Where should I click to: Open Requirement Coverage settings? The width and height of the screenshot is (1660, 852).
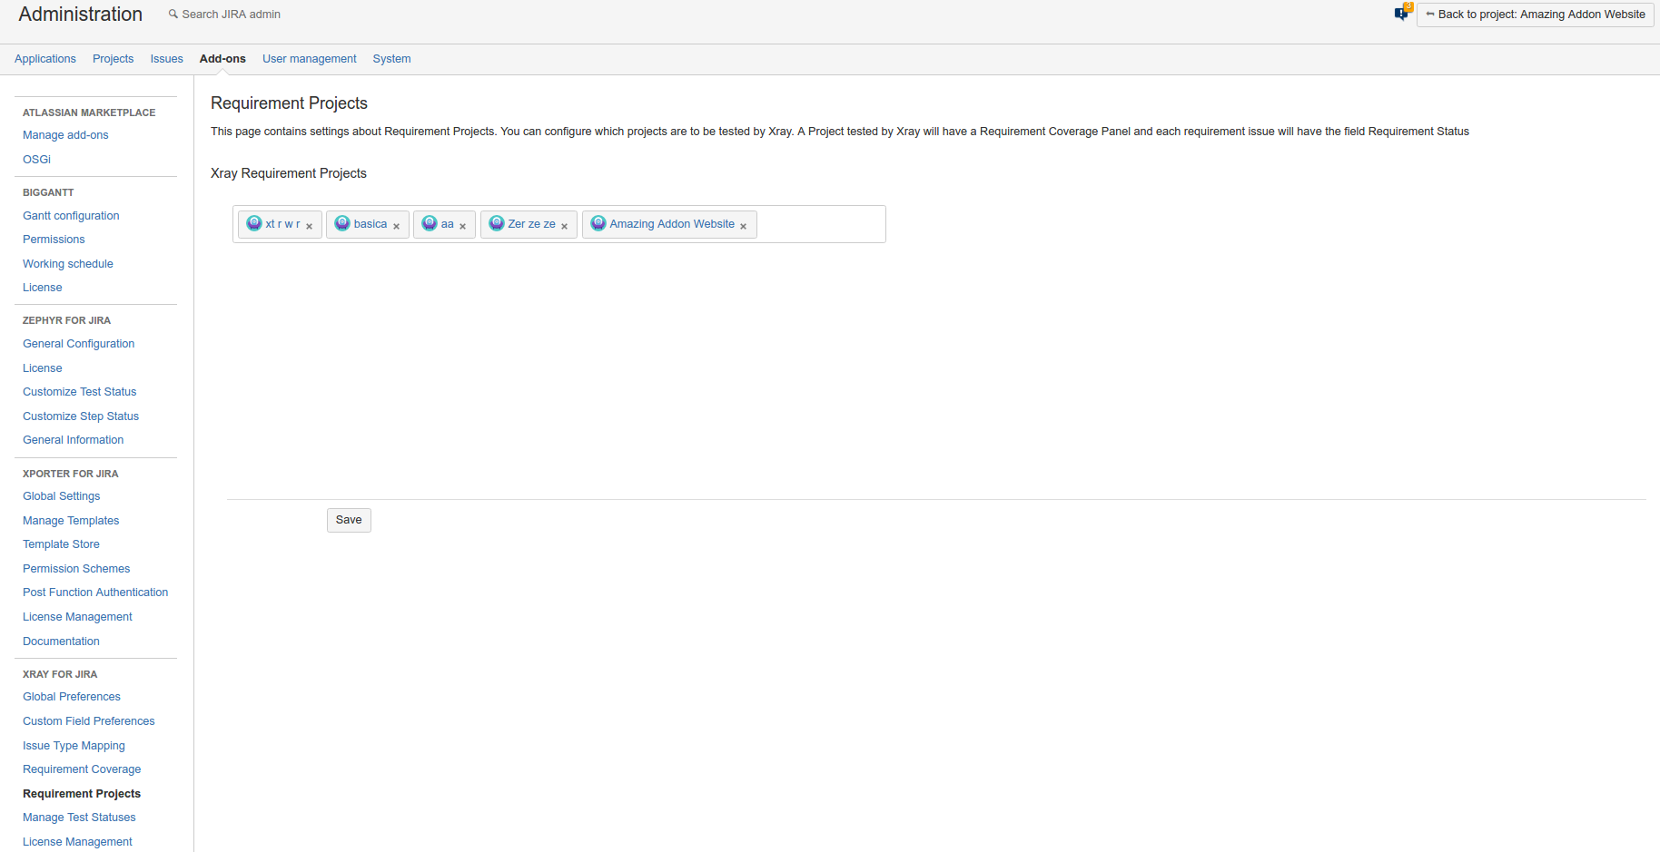tap(82, 769)
